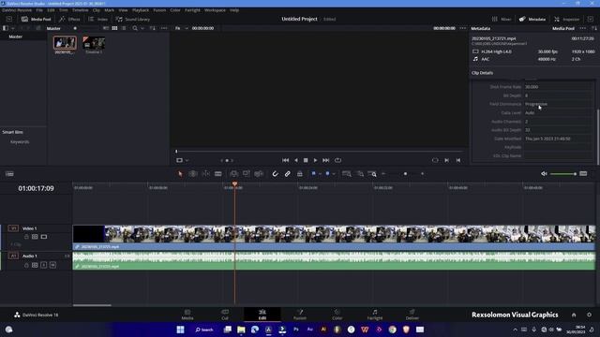Lock the Video 1 track
Screen dimensions: 600x337
pyautogui.click(x=26, y=237)
